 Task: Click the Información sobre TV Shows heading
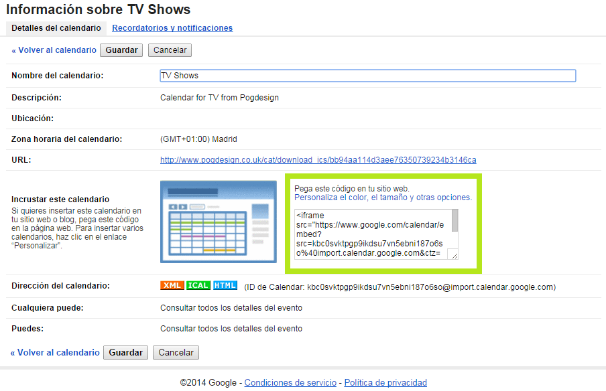coord(98,9)
